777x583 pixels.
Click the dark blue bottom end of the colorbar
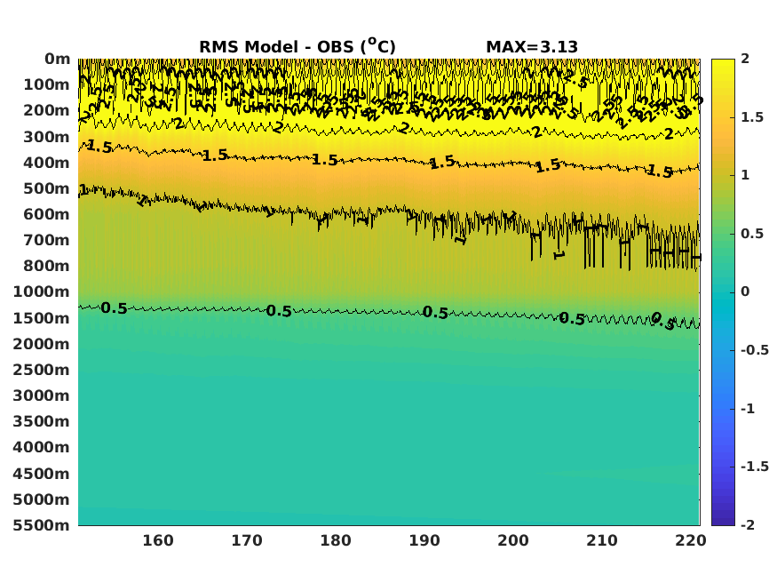[x=723, y=521]
